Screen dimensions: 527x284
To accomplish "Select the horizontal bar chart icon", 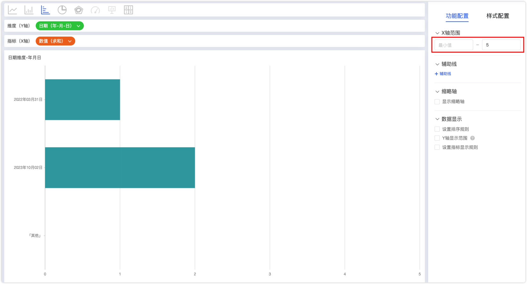I will 46,10.
